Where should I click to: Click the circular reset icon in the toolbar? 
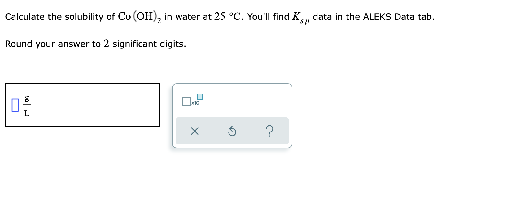coord(232,131)
